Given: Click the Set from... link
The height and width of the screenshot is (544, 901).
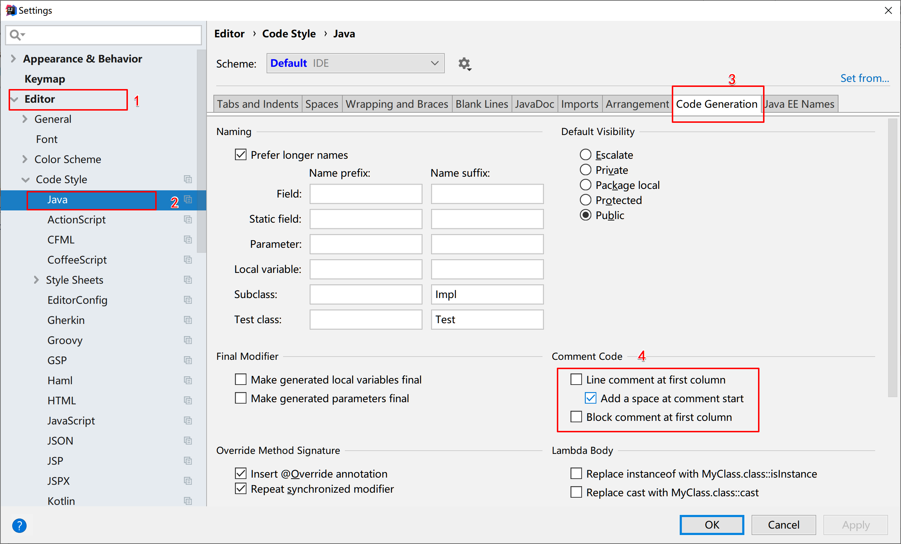Looking at the screenshot, I should 864,78.
